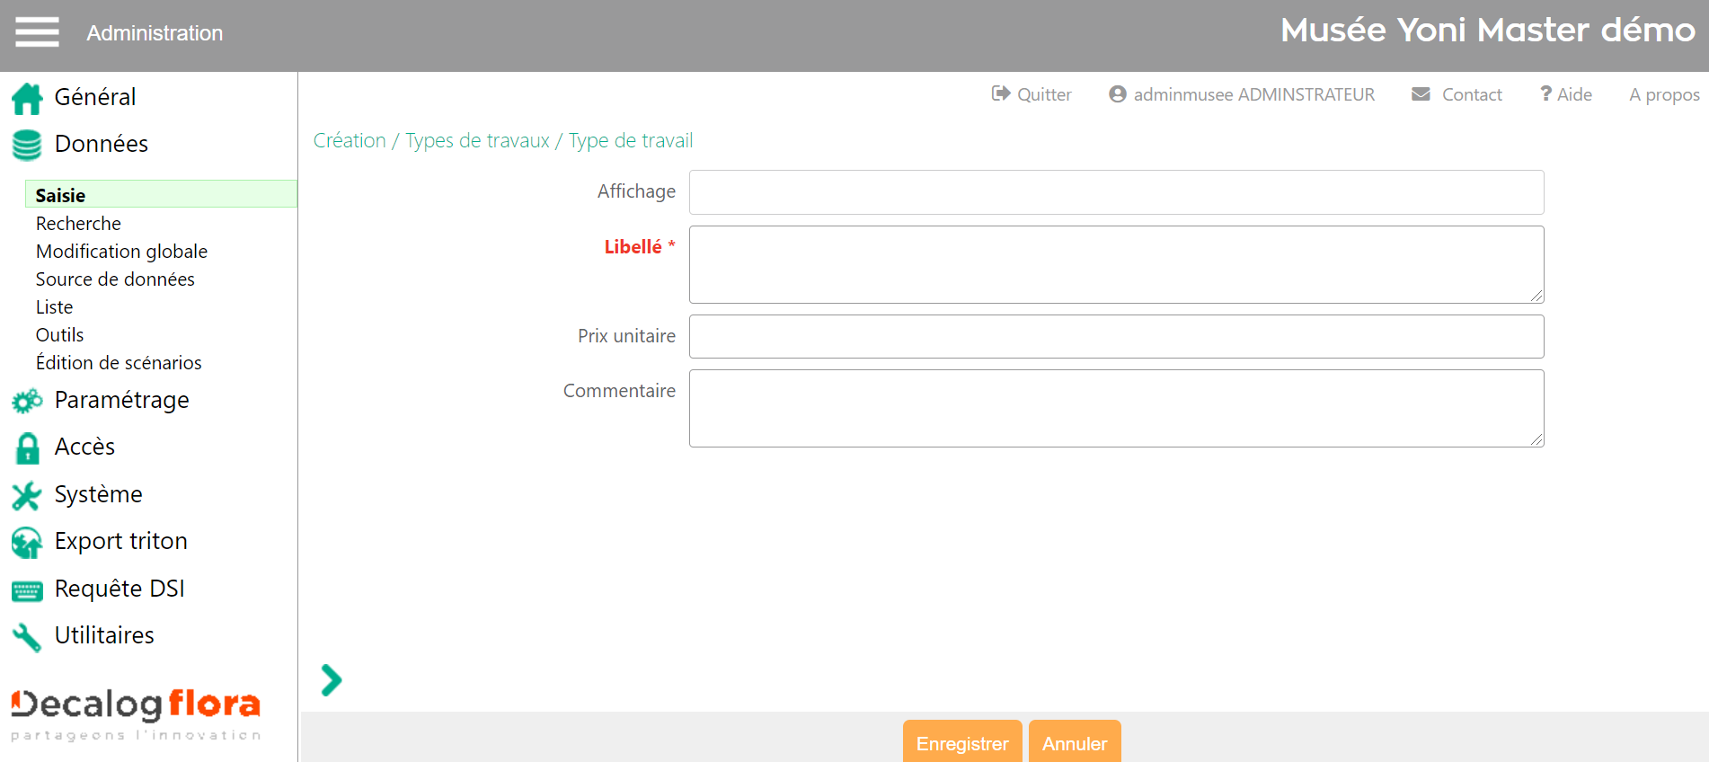This screenshot has height=762, width=1709.
Task: Click the Export triton globe icon
Action: coord(27,542)
